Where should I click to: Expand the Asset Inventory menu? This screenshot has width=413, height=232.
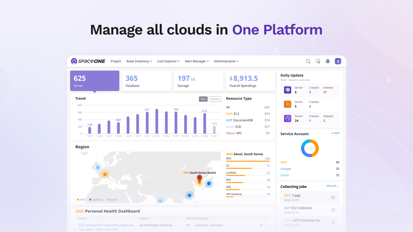coord(139,61)
